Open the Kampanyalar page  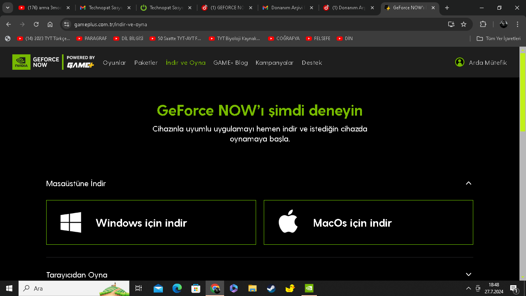(x=275, y=62)
